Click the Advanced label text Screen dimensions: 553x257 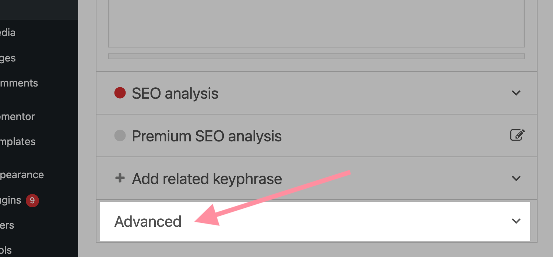pos(148,221)
